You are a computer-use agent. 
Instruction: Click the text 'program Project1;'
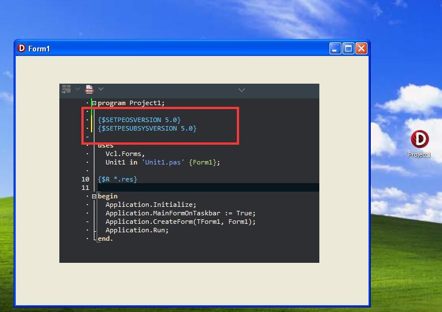[x=131, y=103]
